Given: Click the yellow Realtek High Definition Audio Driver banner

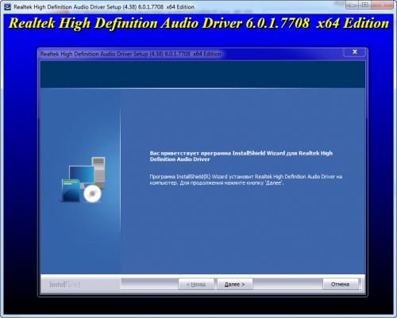Looking at the screenshot, I should 199,23.
